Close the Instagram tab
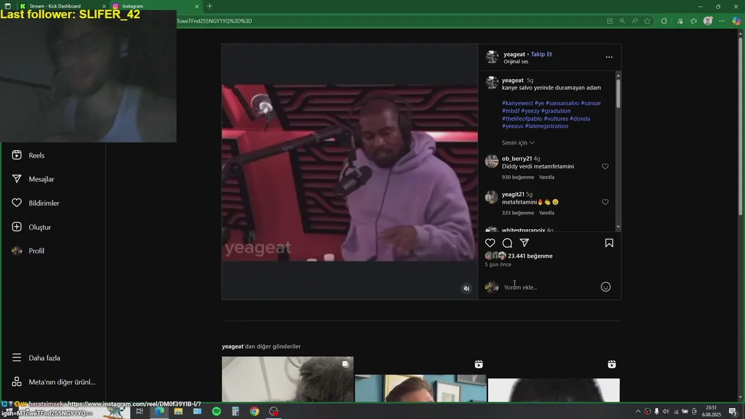Screen dimensions: 745x419 (197, 6)
